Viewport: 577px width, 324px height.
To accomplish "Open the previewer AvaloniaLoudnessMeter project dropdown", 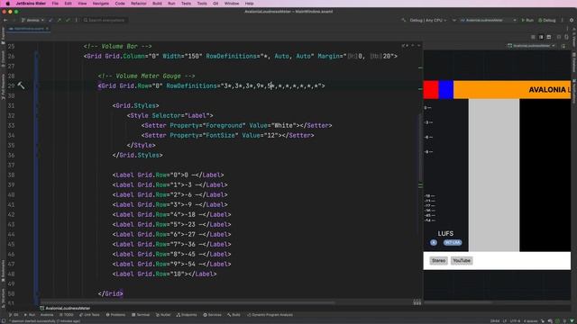I will 531,46.
